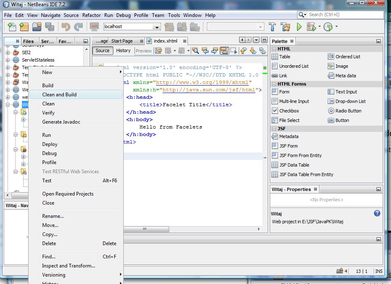Choose Generate Javadoc from context menu
Image resolution: width=391 pixels, height=284 pixels.
click(x=76, y=122)
